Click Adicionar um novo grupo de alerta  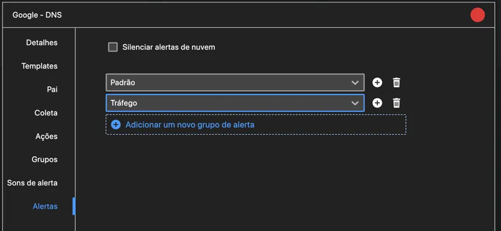pos(256,125)
